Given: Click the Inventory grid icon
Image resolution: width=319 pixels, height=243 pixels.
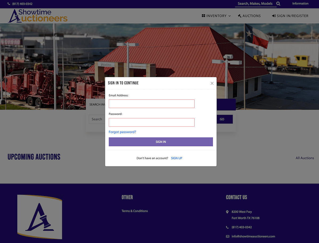Looking at the screenshot, I should click(x=203, y=16).
